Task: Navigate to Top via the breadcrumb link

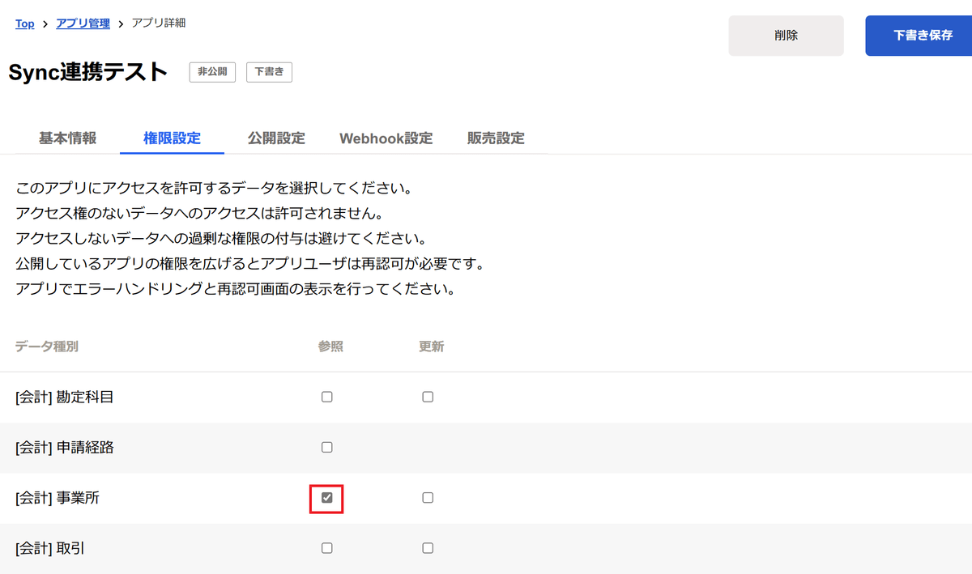Action: tap(24, 23)
